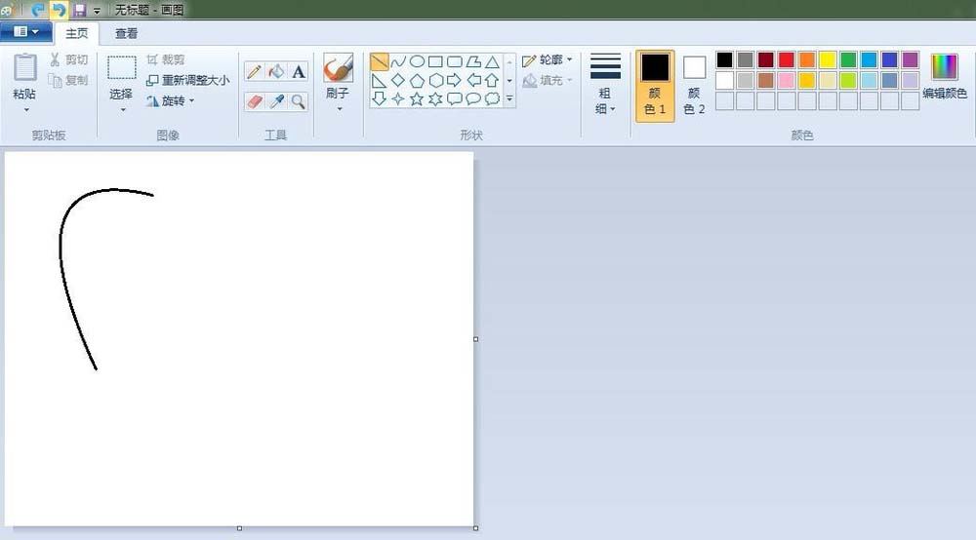
Task: Click the canvas bottom-edge resize handle
Action: [x=240, y=528]
